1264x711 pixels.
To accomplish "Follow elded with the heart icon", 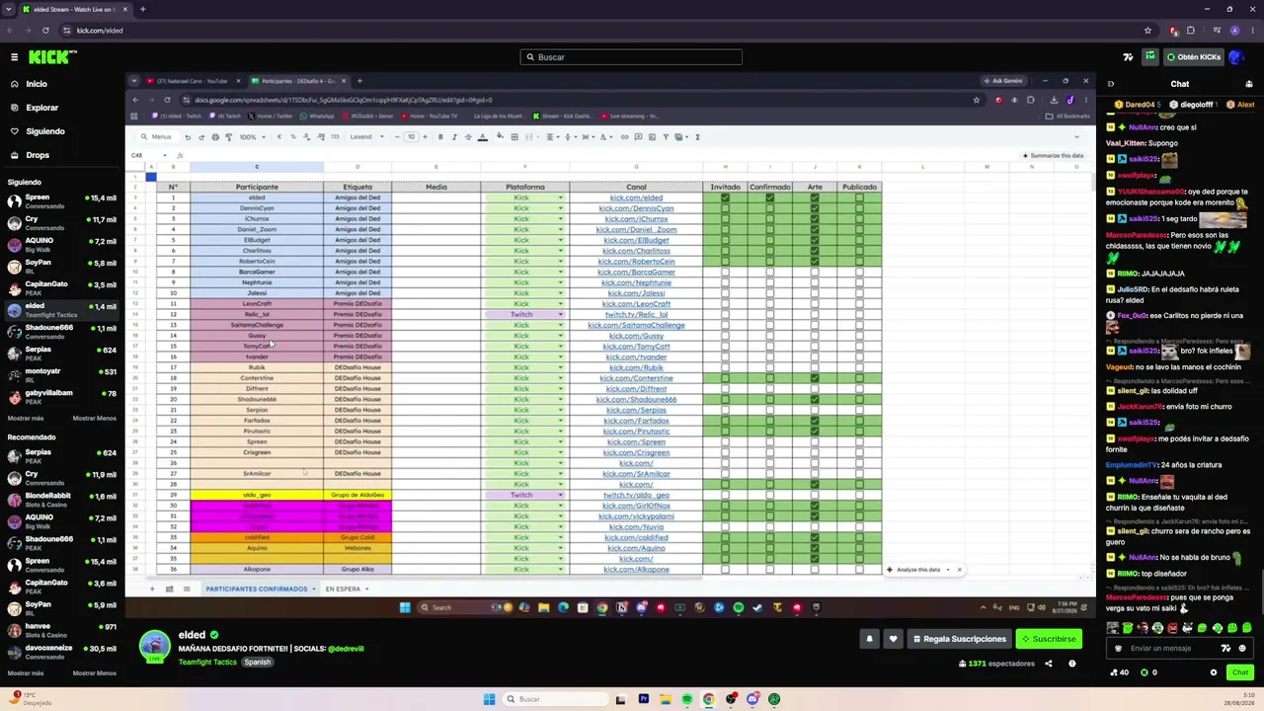I will click(x=893, y=639).
